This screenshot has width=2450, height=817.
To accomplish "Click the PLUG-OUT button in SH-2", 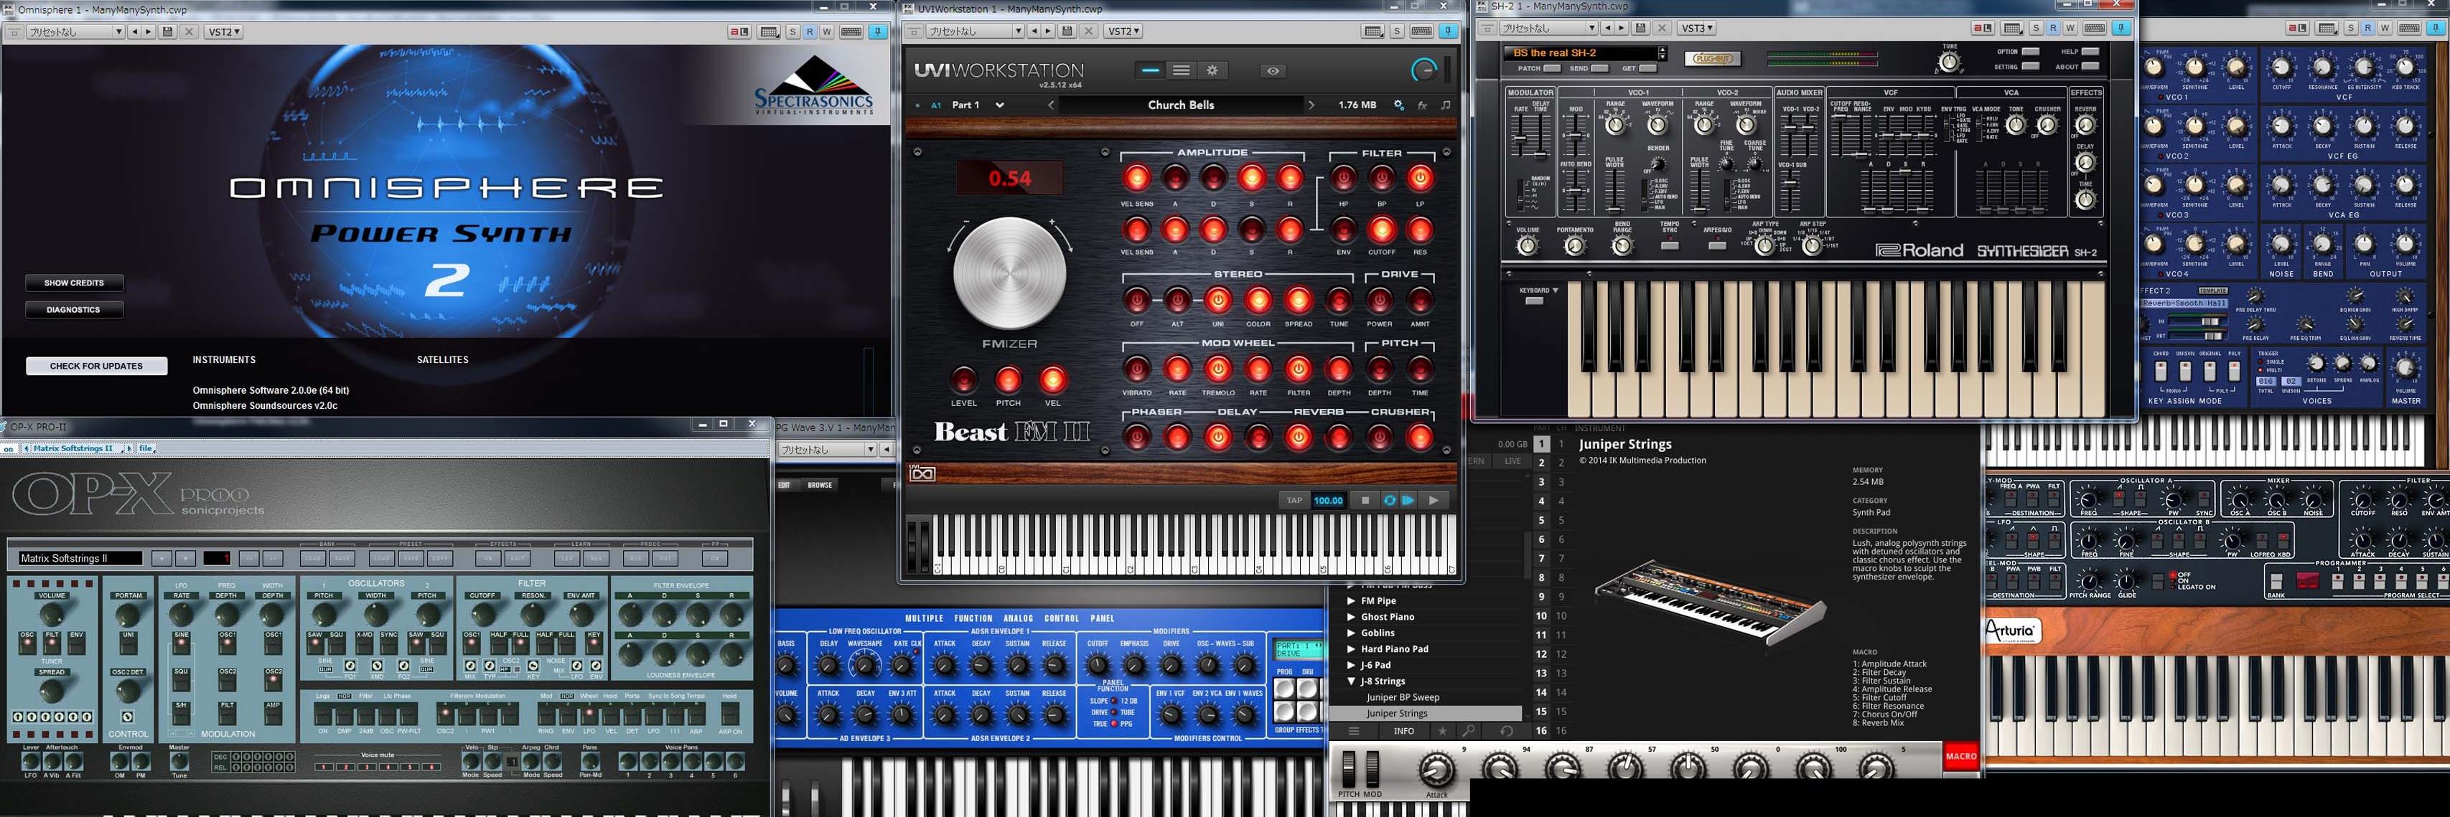I will pyautogui.click(x=1714, y=59).
